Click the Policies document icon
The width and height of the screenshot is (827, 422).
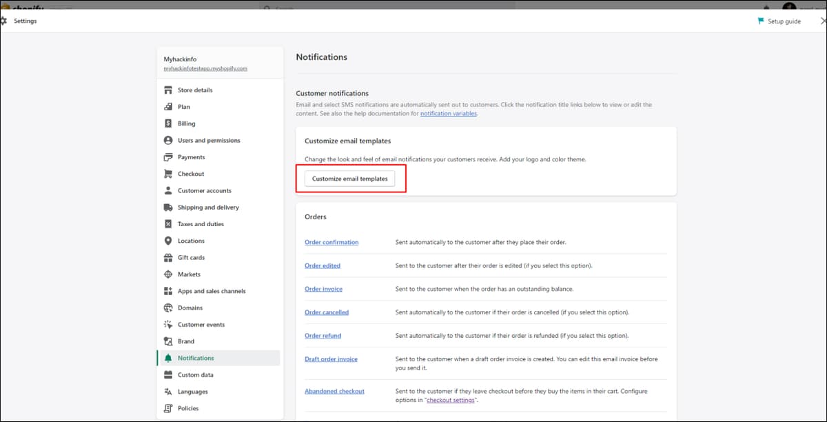click(x=167, y=408)
